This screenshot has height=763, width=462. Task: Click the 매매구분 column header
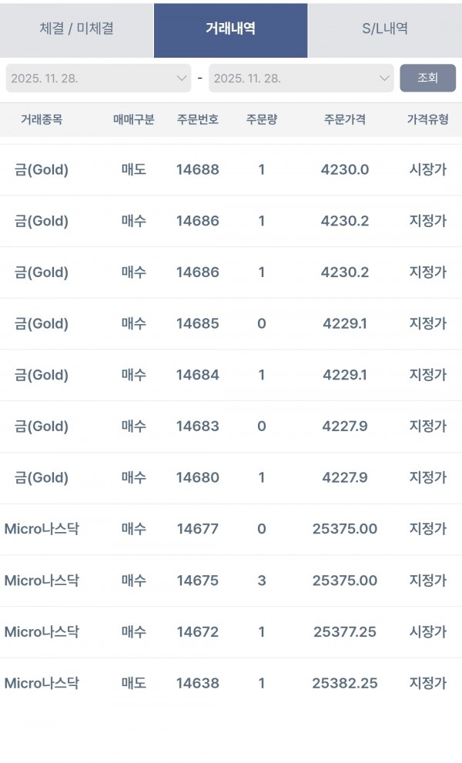pyautogui.click(x=134, y=119)
